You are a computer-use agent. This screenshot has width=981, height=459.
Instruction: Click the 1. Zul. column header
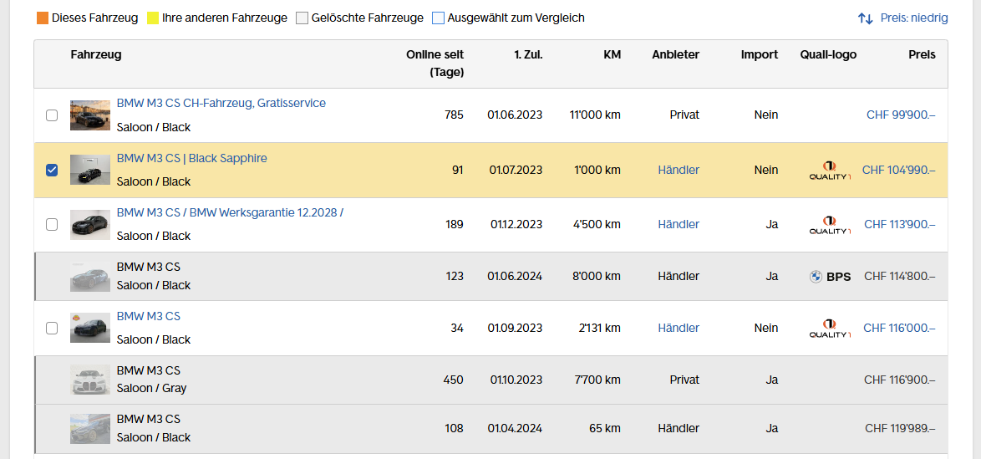528,54
